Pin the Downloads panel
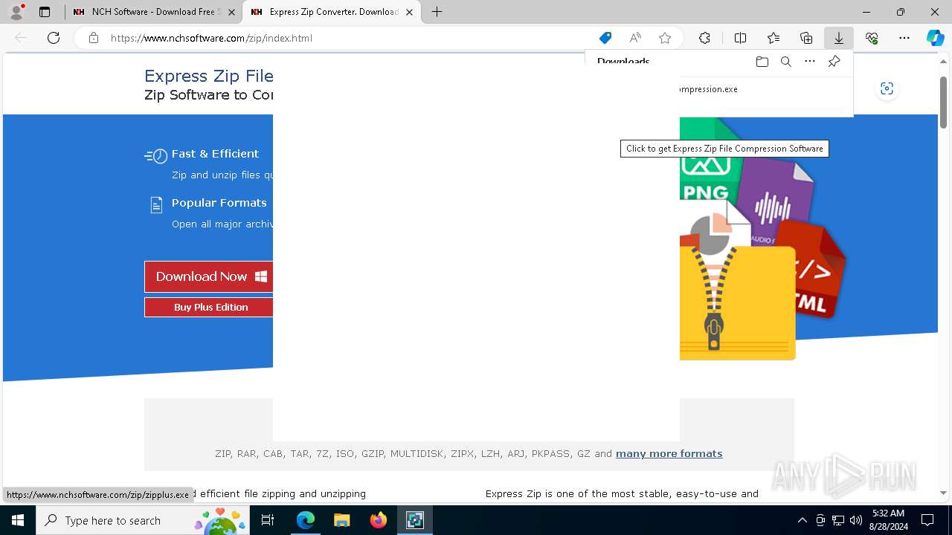Image resolution: width=952 pixels, height=535 pixels. (x=834, y=62)
